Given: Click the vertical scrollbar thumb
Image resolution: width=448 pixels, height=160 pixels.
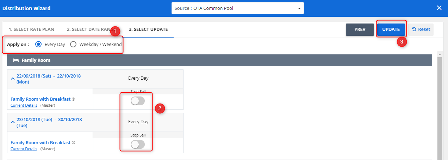Looking at the screenshot, I should pyautogui.click(x=439, y=109).
